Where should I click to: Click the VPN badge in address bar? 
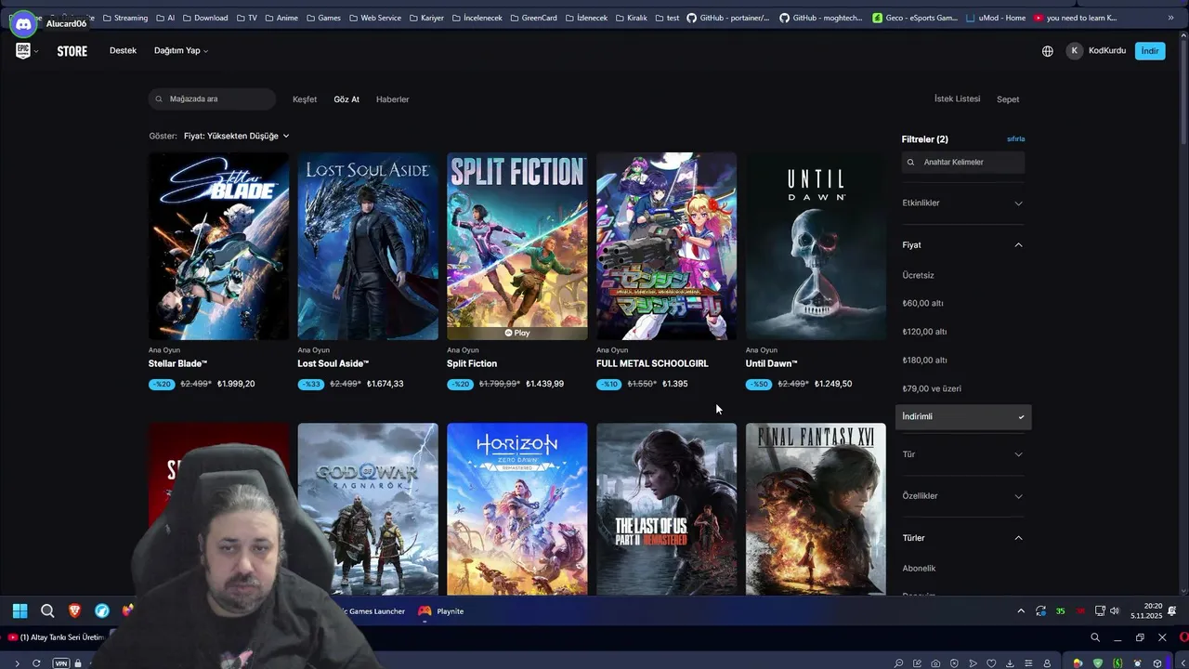[60, 663]
